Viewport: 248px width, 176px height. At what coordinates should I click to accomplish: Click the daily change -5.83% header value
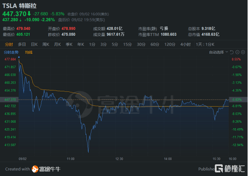57,14
